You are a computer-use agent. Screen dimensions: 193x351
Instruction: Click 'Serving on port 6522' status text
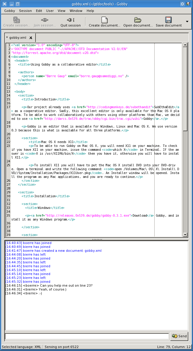point(61,347)
